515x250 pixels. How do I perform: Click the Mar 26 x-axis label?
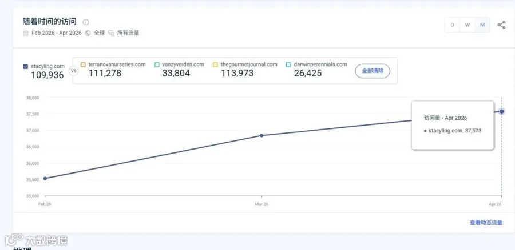click(x=262, y=204)
